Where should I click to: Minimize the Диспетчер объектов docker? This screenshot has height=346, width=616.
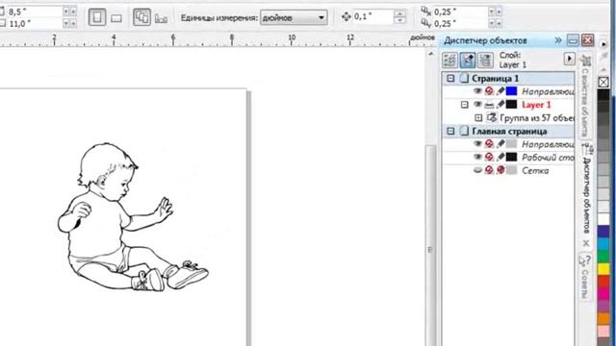point(573,40)
